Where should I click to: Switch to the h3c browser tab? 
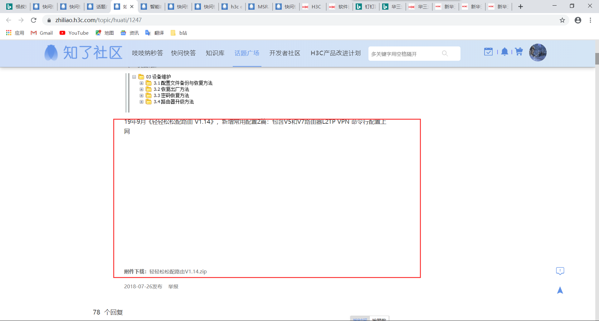tap(232, 7)
